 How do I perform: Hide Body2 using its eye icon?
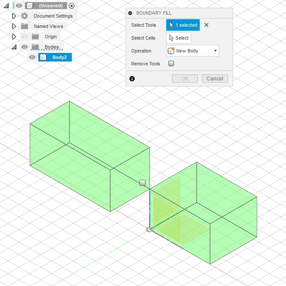pyautogui.click(x=32, y=57)
